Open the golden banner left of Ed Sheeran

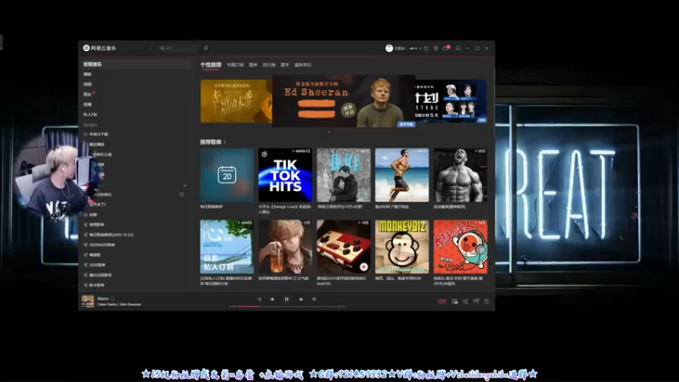click(236, 101)
